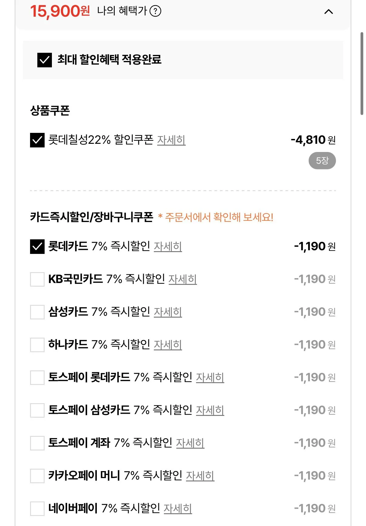366x526 pixels.
Task: Choose 토스페이 계좌 7% 즉시할인 checkbox
Action: [37, 443]
